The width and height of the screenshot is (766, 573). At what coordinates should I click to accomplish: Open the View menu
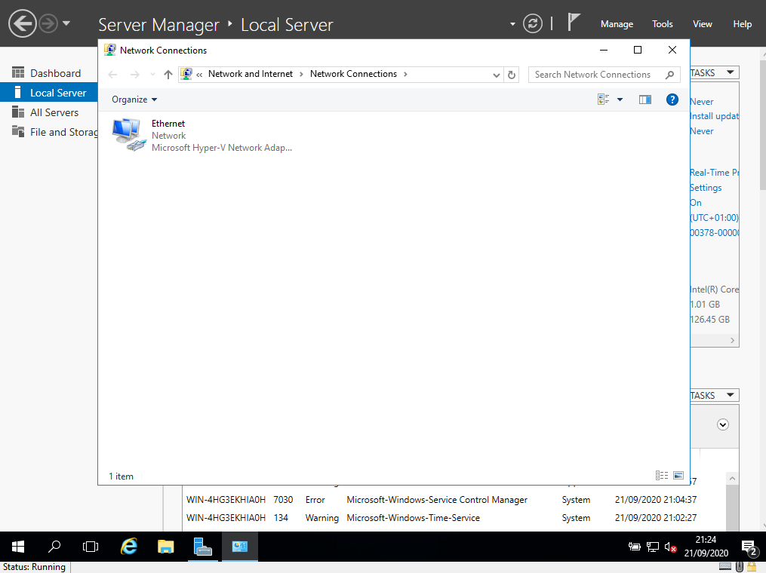[x=702, y=24]
